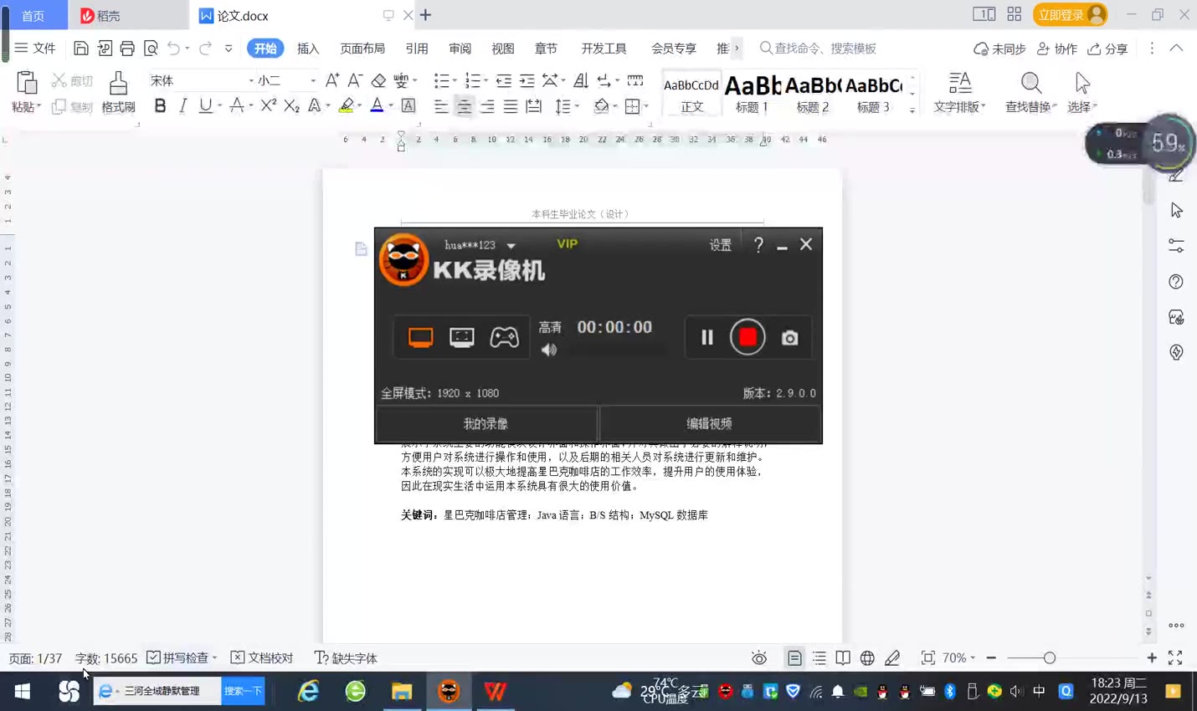This screenshot has width=1197, height=711.
Task: Click the superscript X² icon
Action: click(x=268, y=106)
